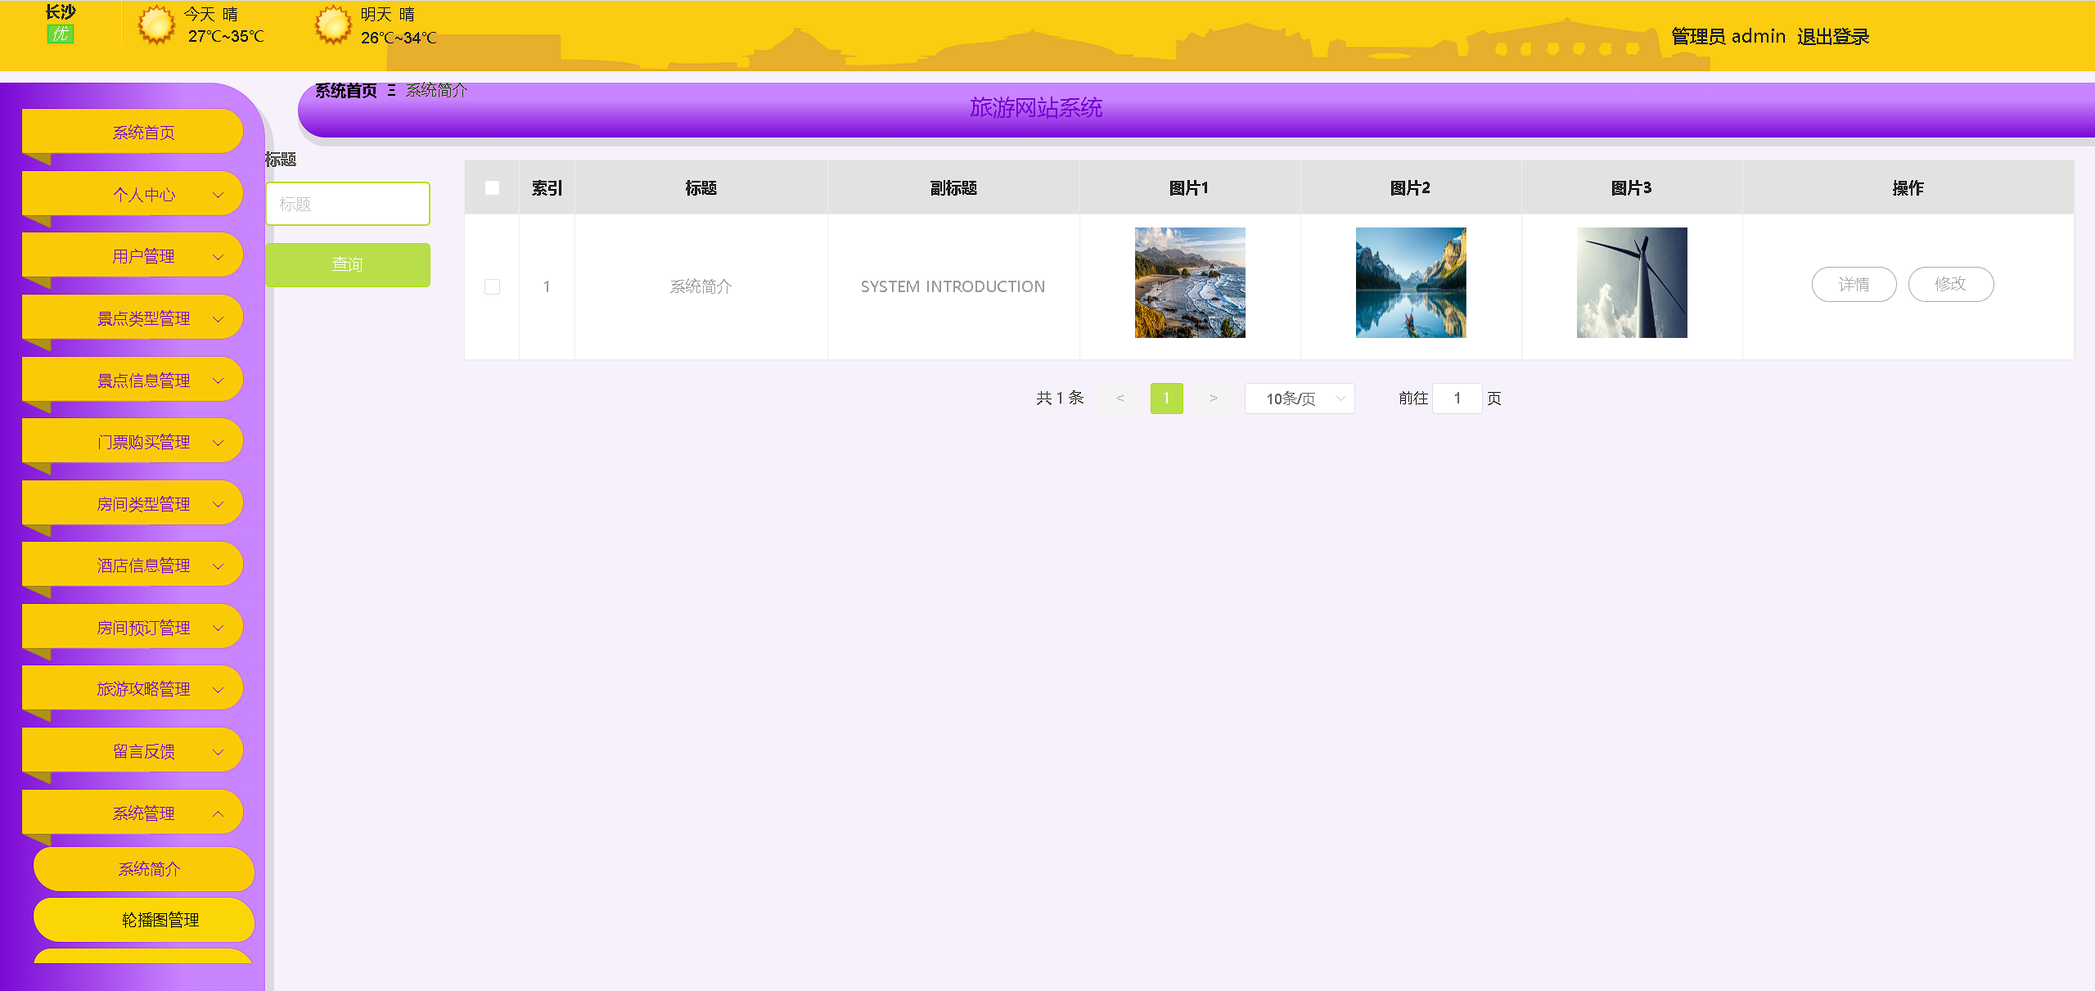Click the next page arrow

(x=1214, y=399)
